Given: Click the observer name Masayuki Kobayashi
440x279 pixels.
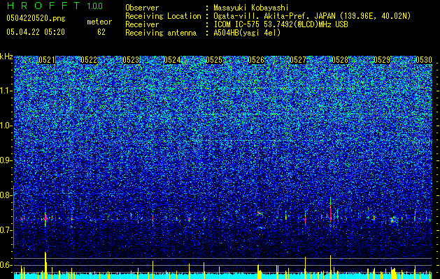Looking at the screenshot, I should coord(251,8).
